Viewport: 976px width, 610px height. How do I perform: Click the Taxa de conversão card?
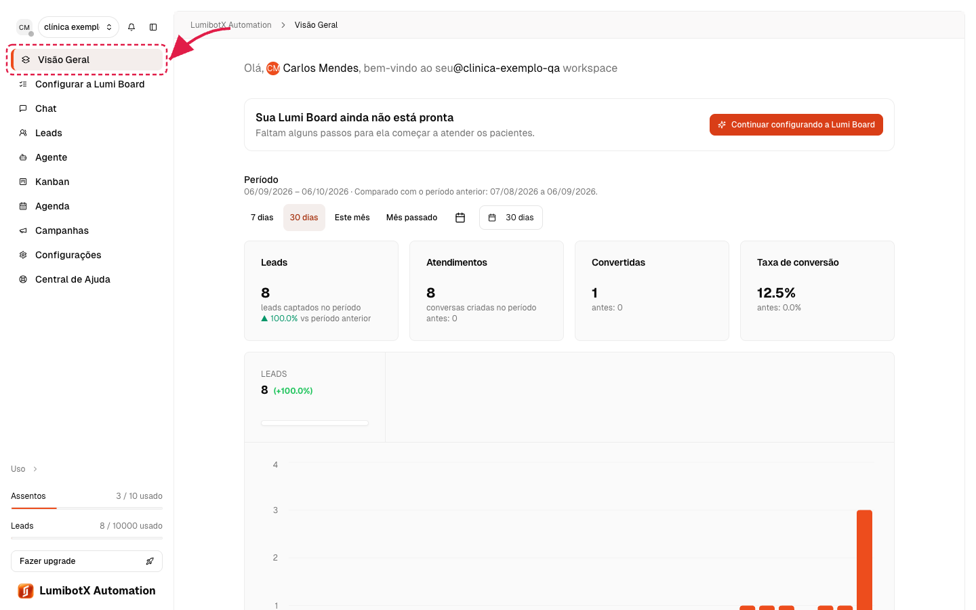pos(817,291)
